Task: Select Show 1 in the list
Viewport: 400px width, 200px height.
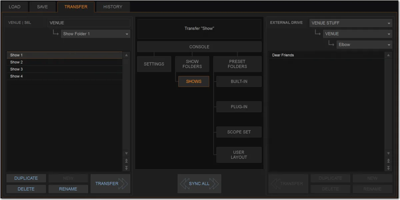Action: pyautogui.click(x=64, y=55)
